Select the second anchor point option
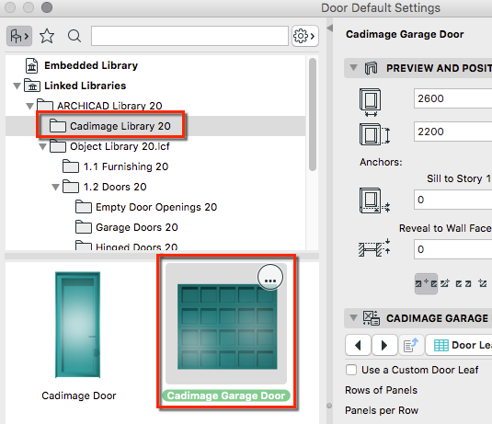This screenshot has width=492, height=424. (x=445, y=283)
